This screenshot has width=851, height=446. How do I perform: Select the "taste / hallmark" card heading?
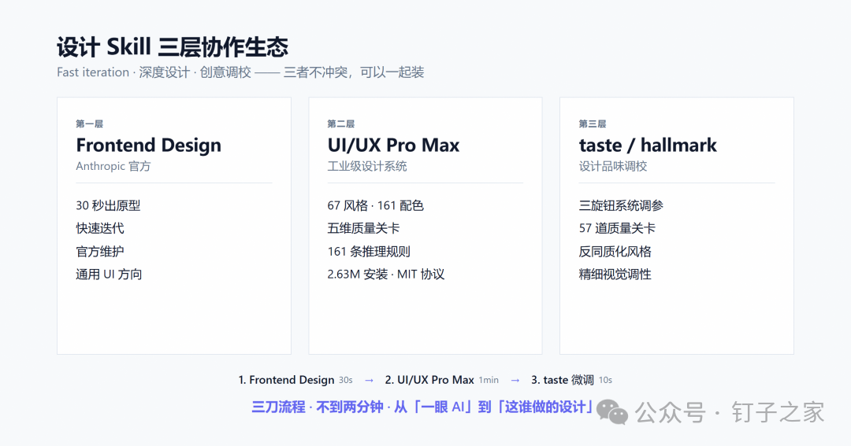coord(648,146)
